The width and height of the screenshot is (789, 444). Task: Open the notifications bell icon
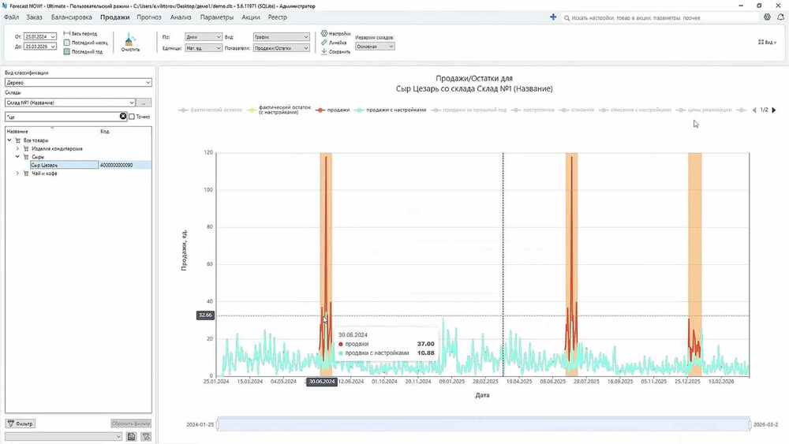[x=780, y=17]
